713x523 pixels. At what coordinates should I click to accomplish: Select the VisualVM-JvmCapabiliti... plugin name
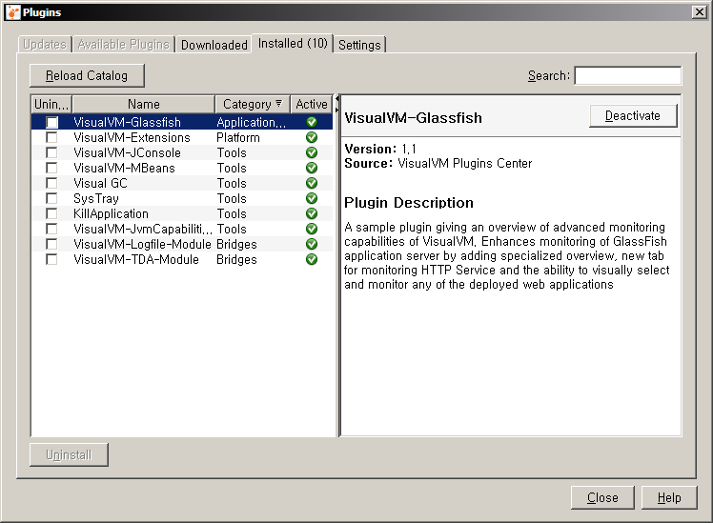[x=143, y=229]
